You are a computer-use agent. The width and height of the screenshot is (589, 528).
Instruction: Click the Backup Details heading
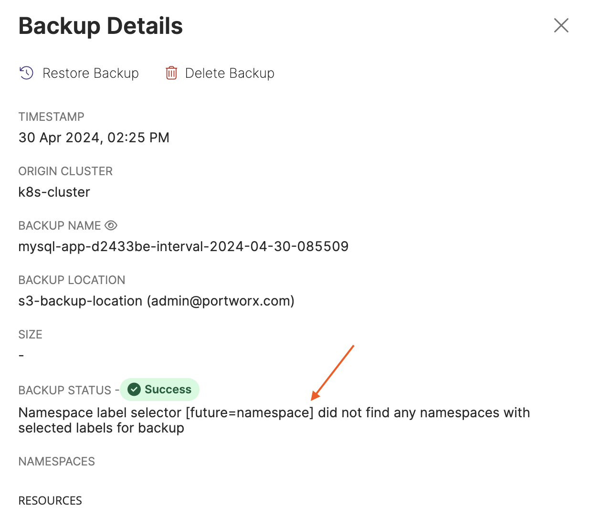pyautogui.click(x=101, y=26)
